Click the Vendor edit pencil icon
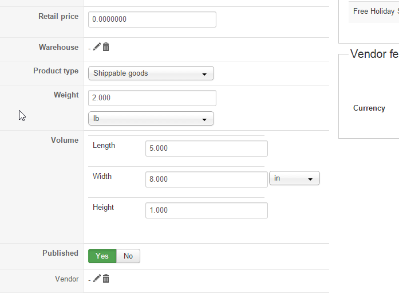 pos(97,279)
